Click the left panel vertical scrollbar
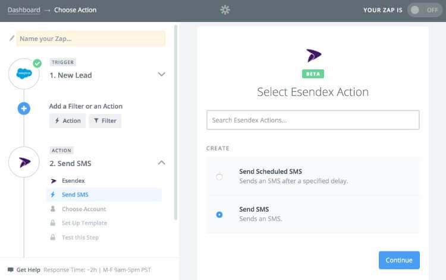The image size is (446, 280). pos(176,122)
